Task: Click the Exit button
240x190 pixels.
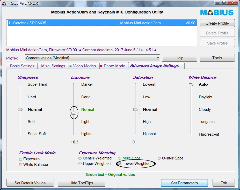Action: point(224,183)
